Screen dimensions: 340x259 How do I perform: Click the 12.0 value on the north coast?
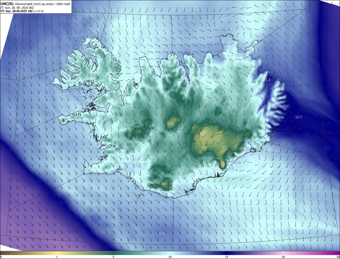tap(220, 53)
